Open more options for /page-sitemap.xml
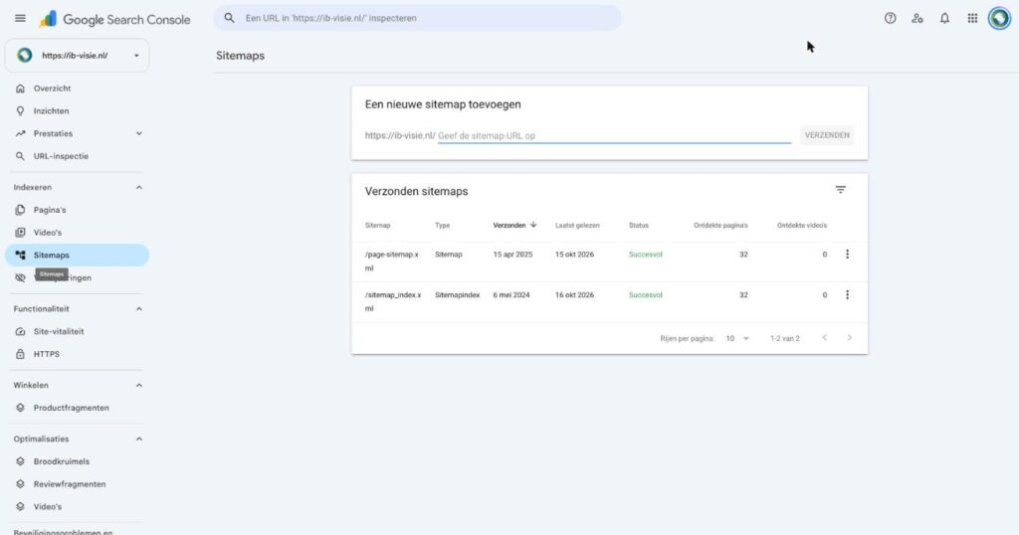Image resolution: width=1019 pixels, height=535 pixels. [847, 255]
